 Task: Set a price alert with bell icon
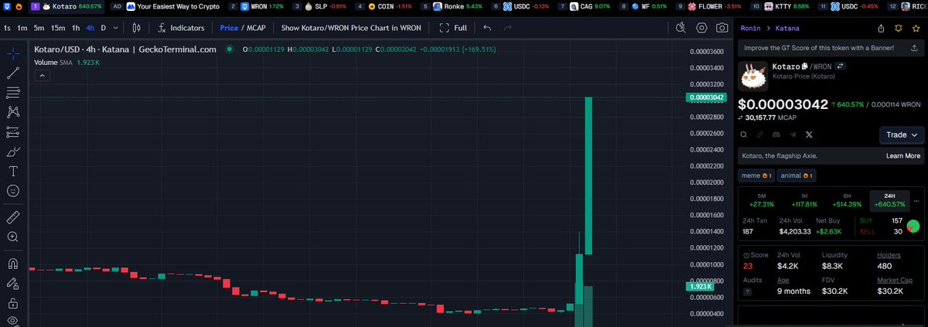[897, 28]
